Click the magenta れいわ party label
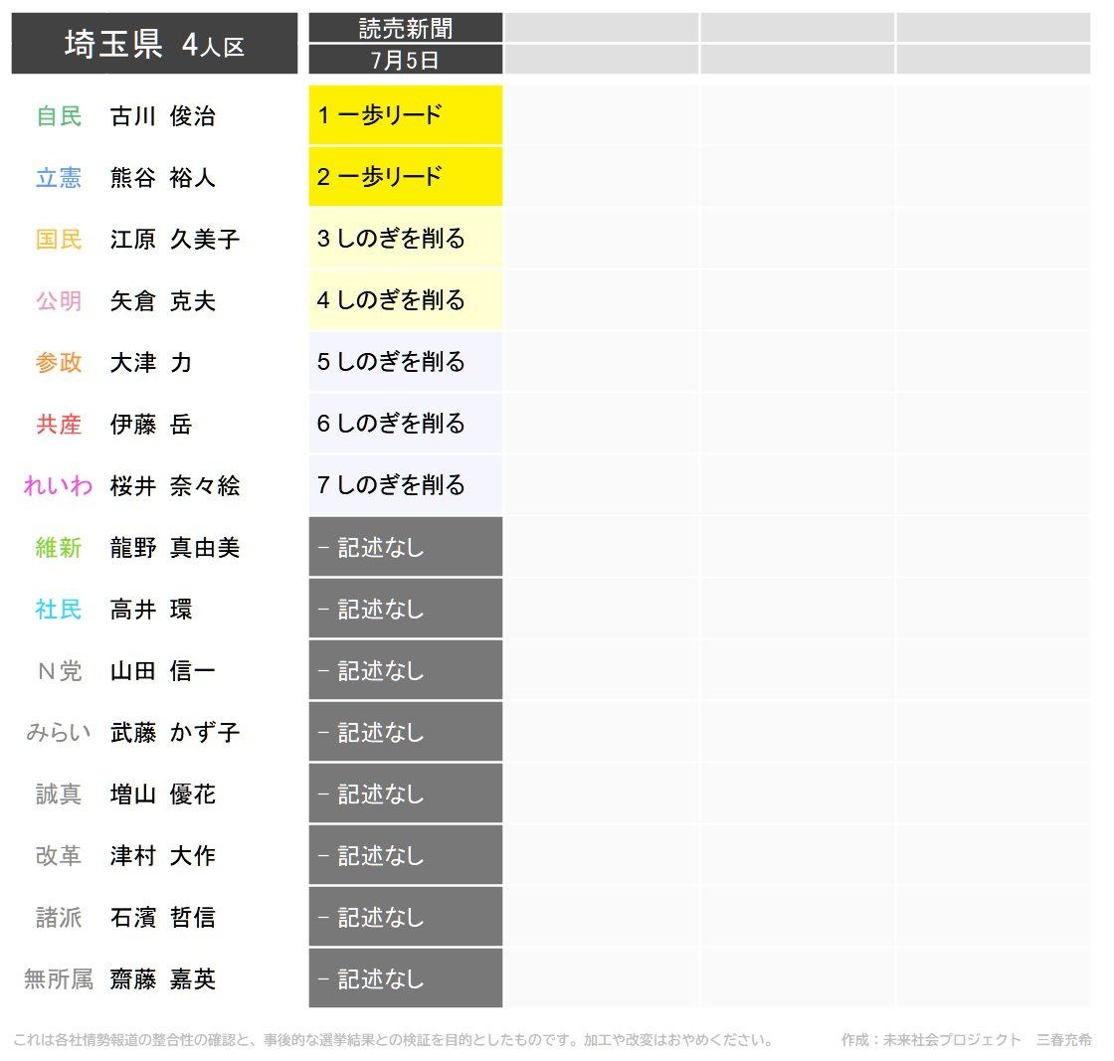Viewport: 1114px width, 1061px height. [59, 486]
